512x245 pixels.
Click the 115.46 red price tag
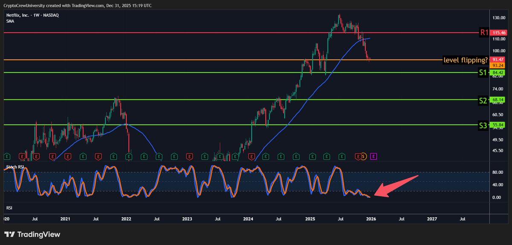499,33
